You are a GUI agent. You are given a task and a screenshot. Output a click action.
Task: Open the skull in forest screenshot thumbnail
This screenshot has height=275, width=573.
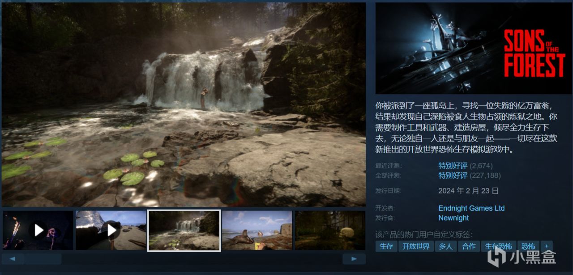click(x=330, y=230)
